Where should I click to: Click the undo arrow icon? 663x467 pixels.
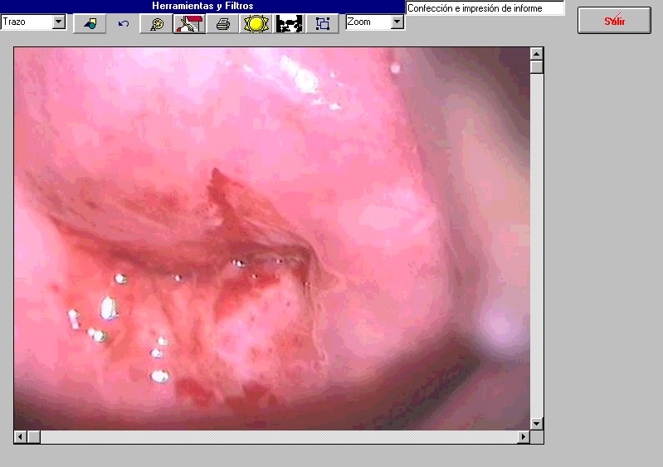[x=124, y=23]
